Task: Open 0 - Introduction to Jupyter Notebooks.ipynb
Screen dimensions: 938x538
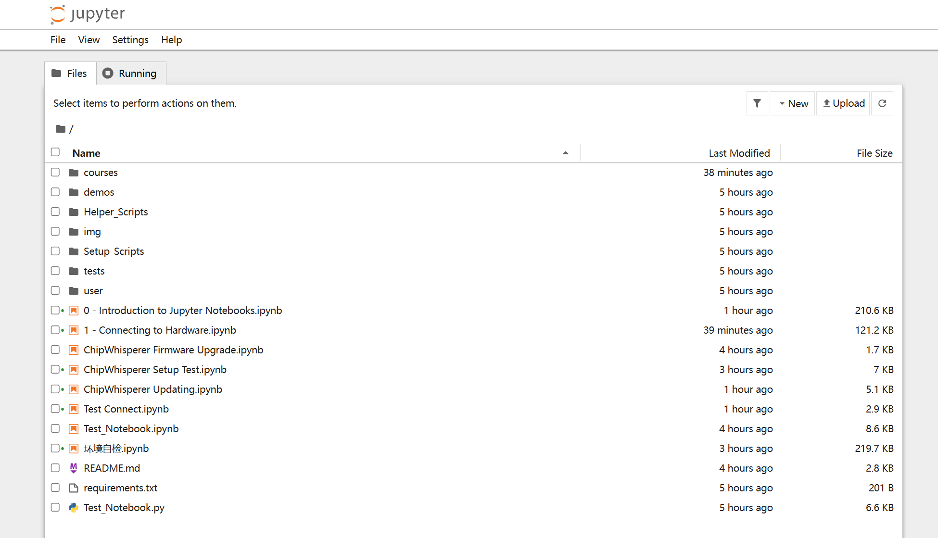Action: pyautogui.click(x=183, y=311)
